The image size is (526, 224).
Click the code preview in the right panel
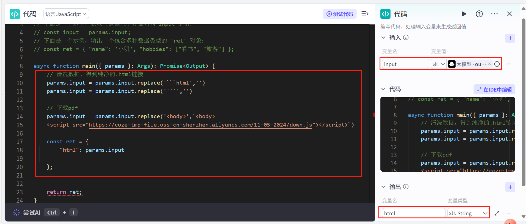tap(448, 134)
